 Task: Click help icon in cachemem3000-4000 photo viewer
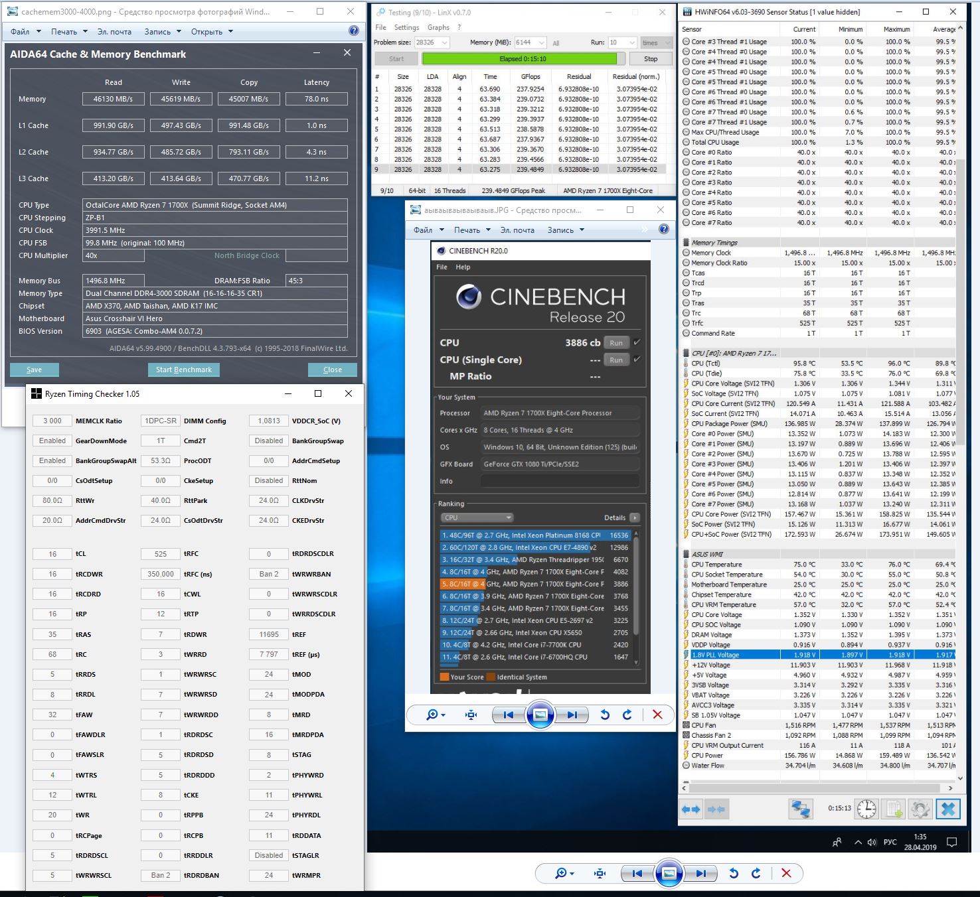coord(354,31)
